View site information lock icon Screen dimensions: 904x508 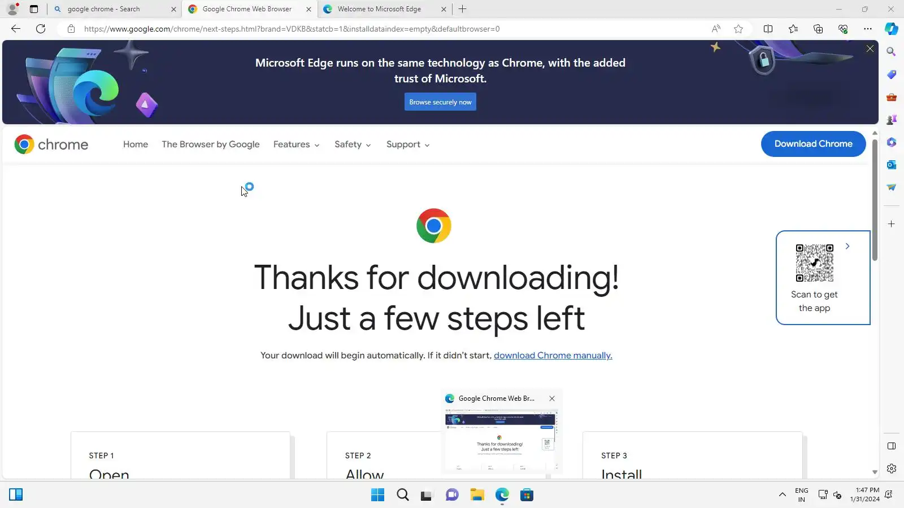(71, 29)
